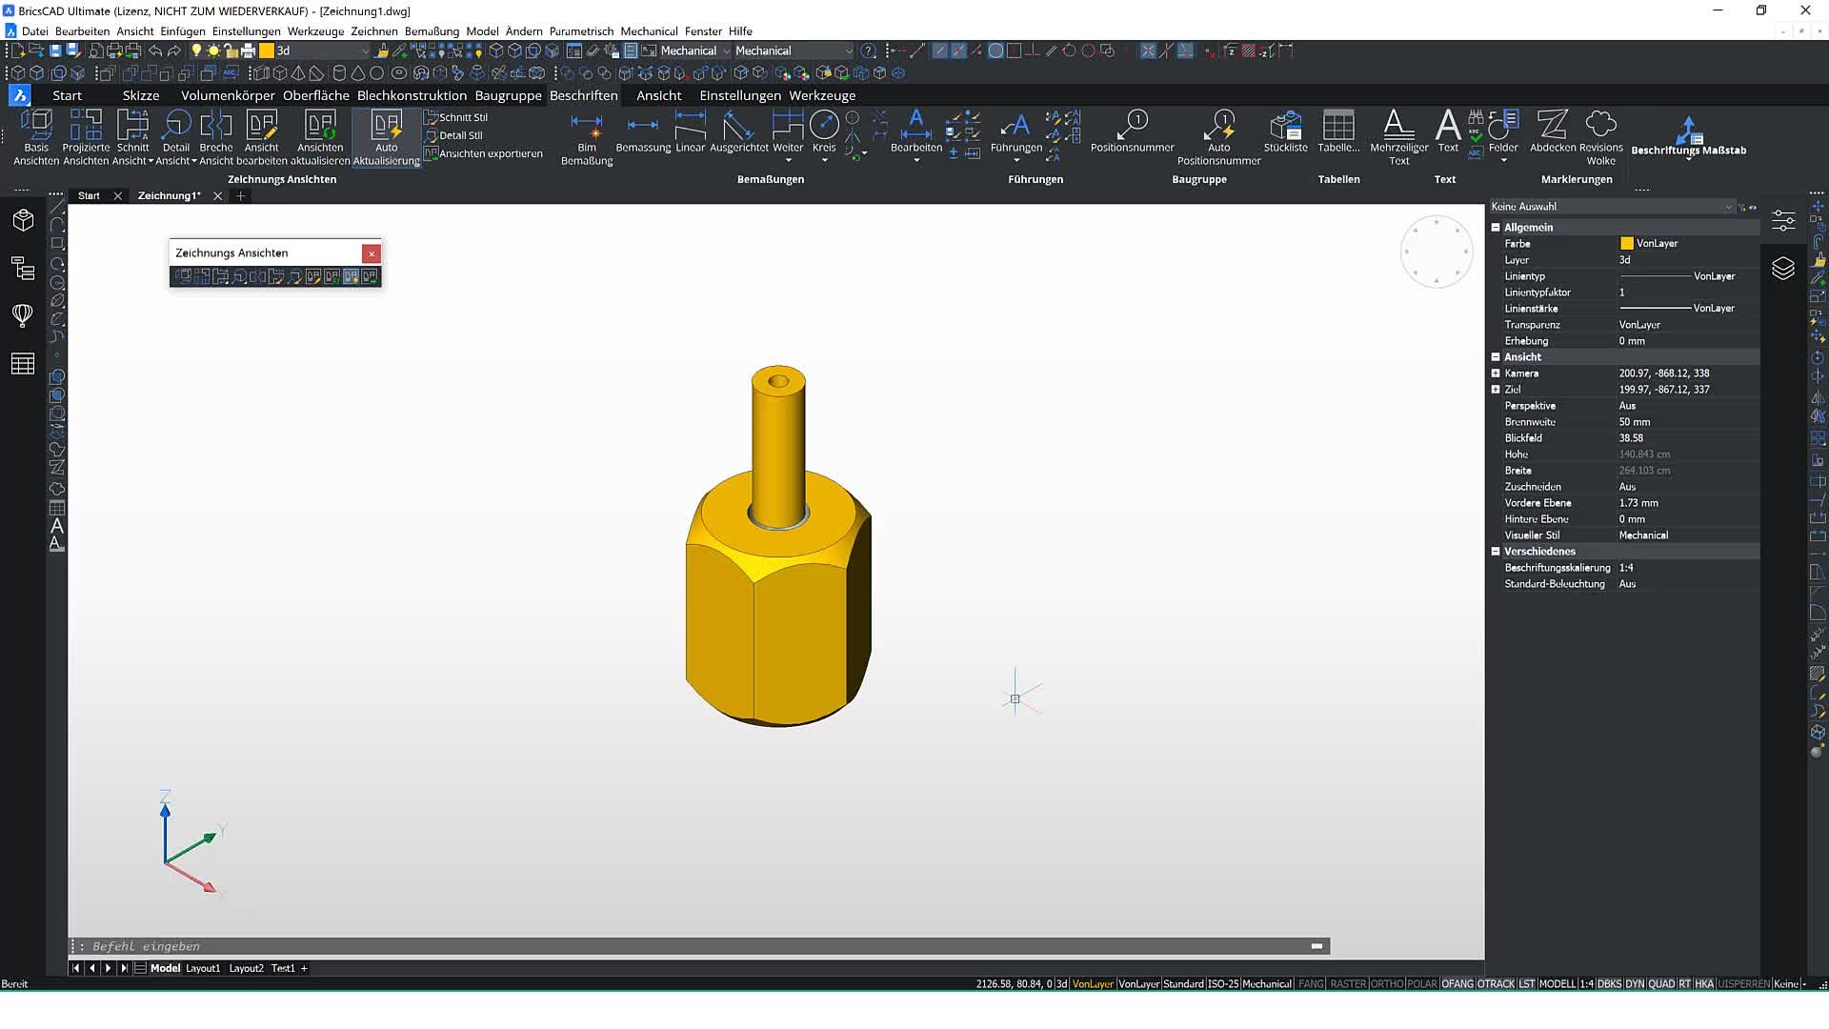
Task: Open the structure tree side panel icon
Action: click(23, 269)
